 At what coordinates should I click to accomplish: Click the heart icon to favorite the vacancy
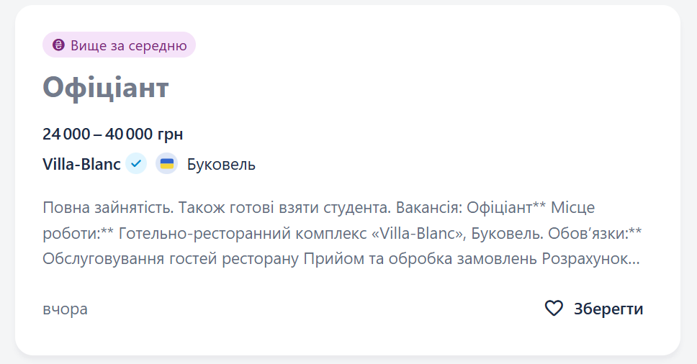tap(553, 309)
